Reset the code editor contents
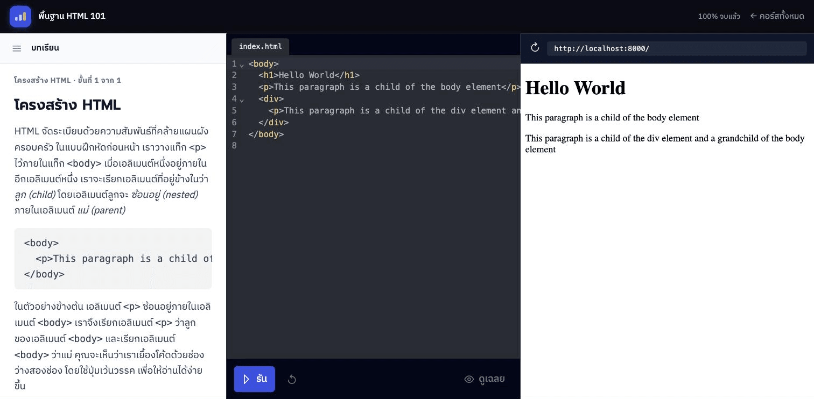 coord(292,380)
